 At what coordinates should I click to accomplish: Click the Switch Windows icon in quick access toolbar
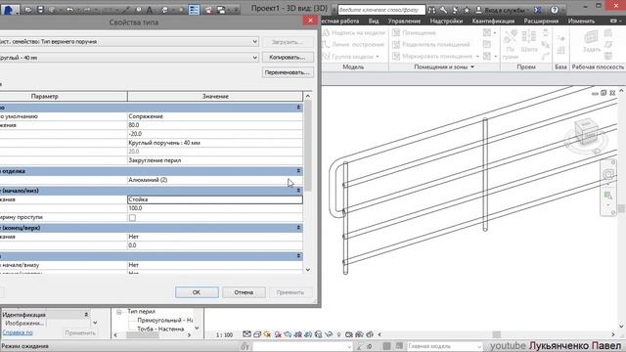point(221,10)
